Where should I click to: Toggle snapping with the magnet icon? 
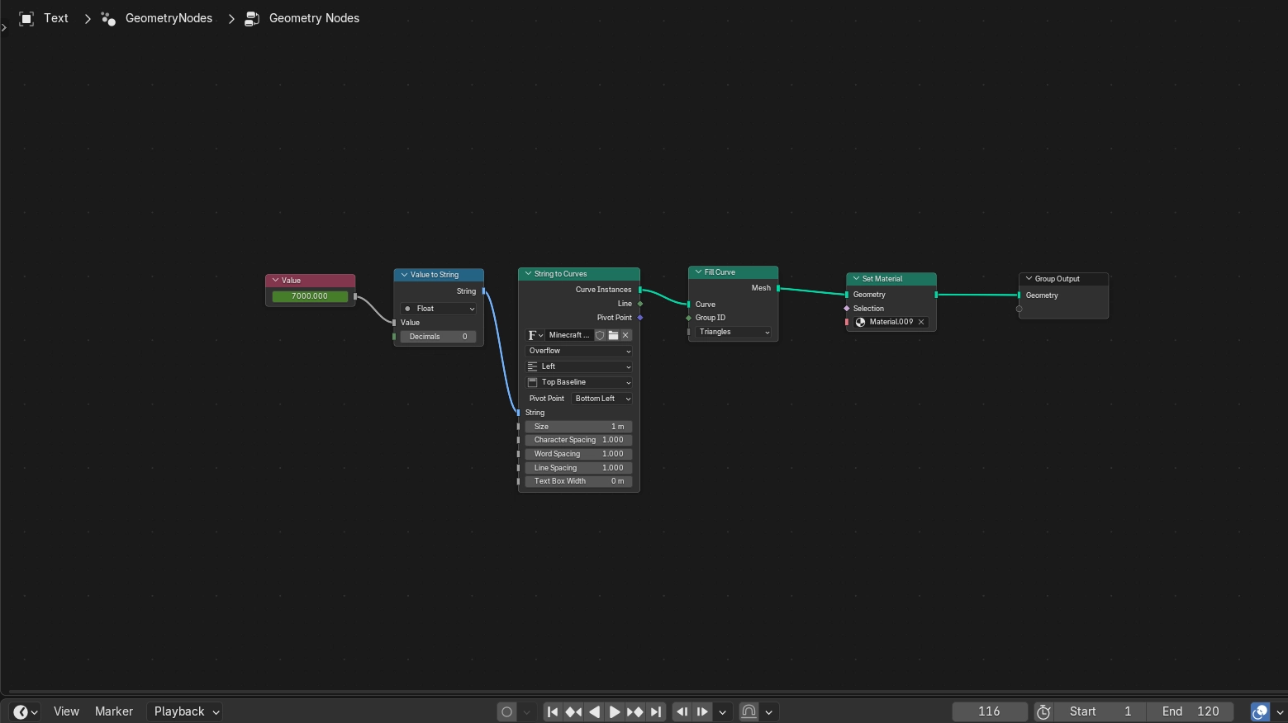(x=748, y=711)
